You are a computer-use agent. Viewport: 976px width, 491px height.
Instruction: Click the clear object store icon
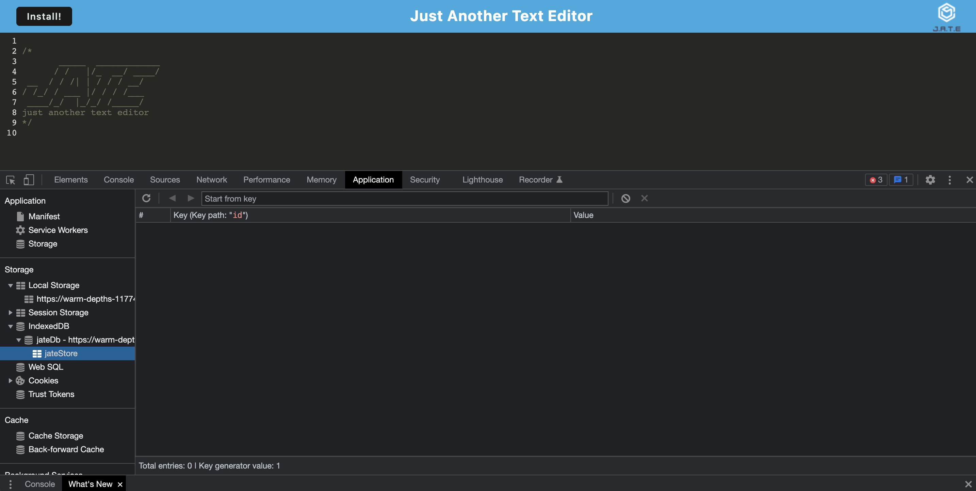tap(625, 198)
